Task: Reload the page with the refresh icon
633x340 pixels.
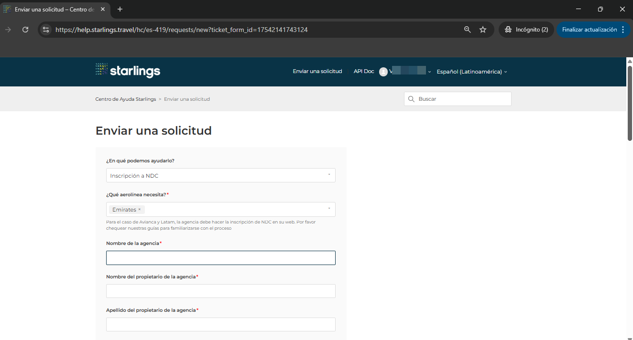Action: [25, 30]
